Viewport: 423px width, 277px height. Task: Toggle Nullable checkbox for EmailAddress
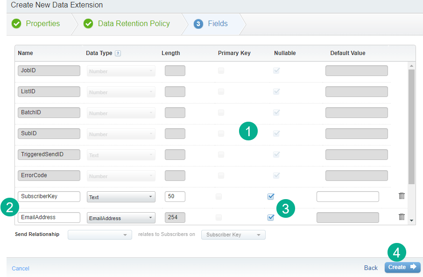point(271,217)
